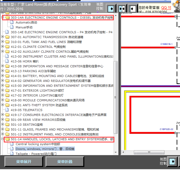Click the bottom-right view control arrow button
The height and width of the screenshot is (170, 180).
click(x=172, y=162)
